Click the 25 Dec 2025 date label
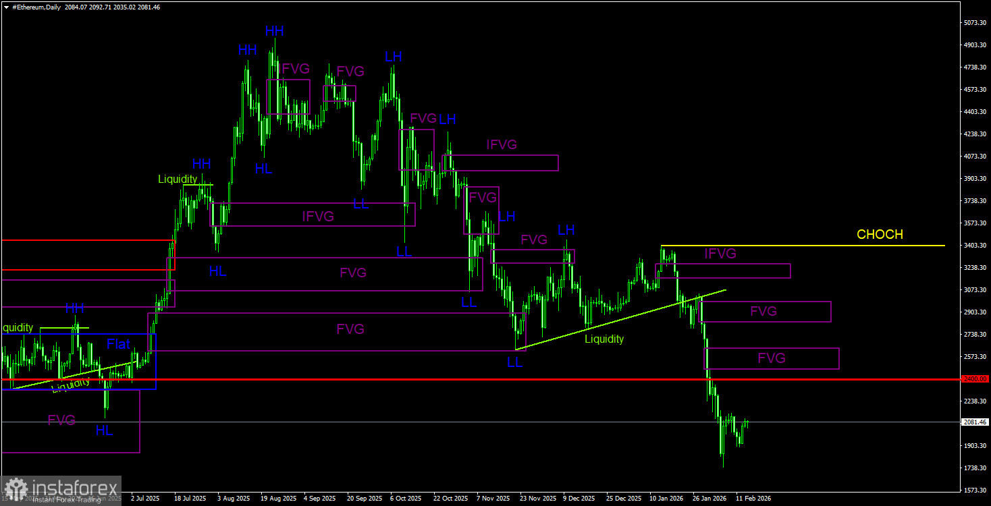 623,499
